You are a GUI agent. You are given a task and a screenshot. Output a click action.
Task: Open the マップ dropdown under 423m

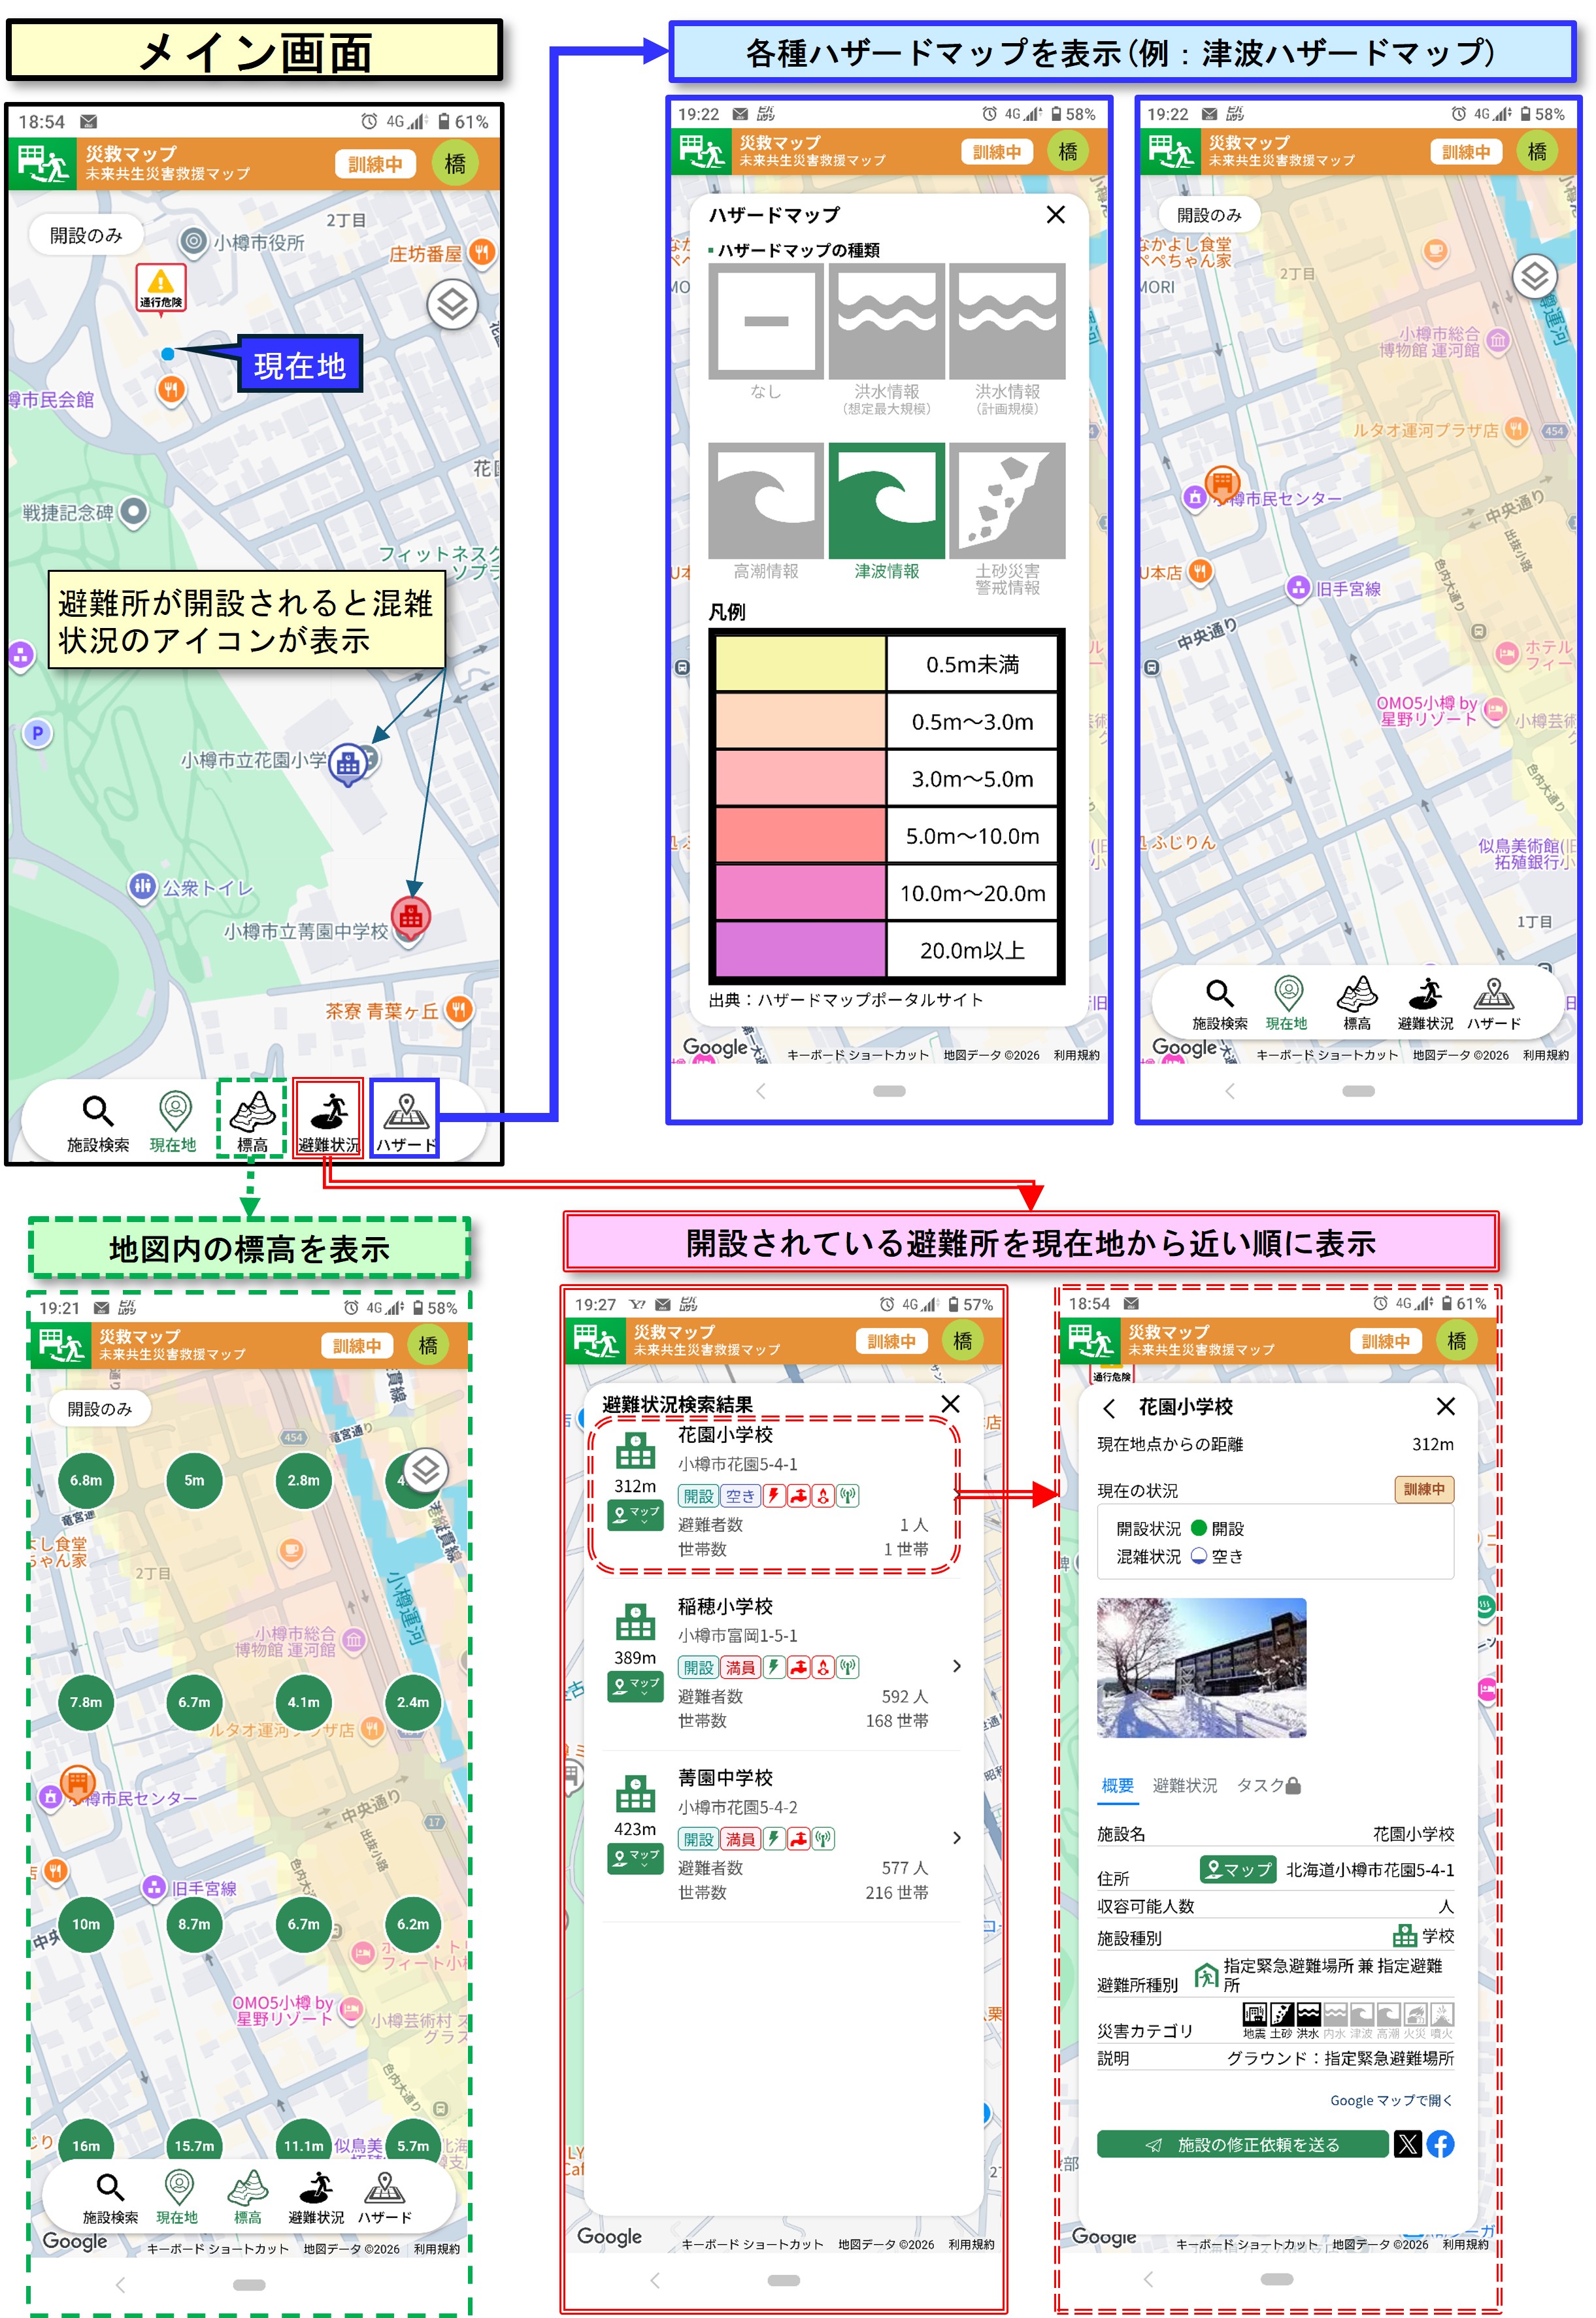(635, 1858)
